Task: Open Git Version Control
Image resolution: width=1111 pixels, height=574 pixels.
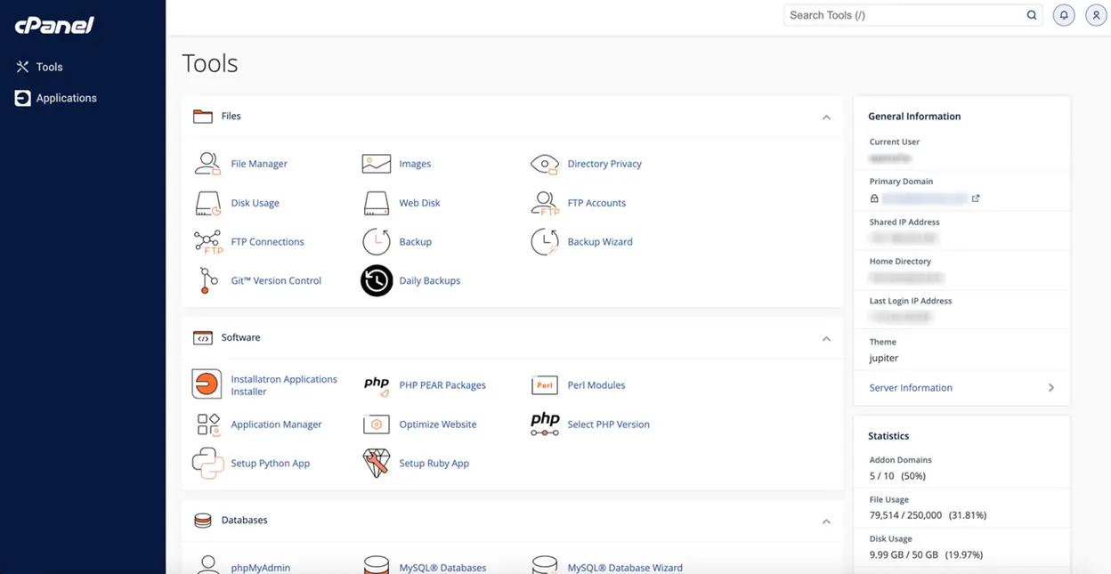Action: pos(275,280)
